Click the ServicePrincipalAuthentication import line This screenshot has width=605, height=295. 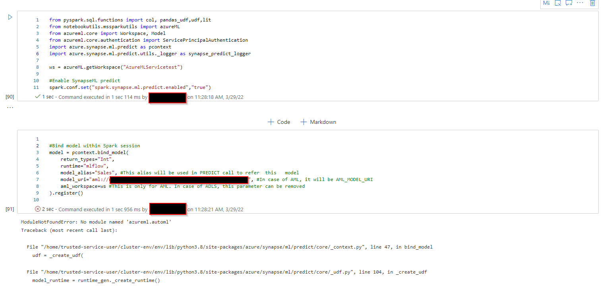click(x=149, y=40)
